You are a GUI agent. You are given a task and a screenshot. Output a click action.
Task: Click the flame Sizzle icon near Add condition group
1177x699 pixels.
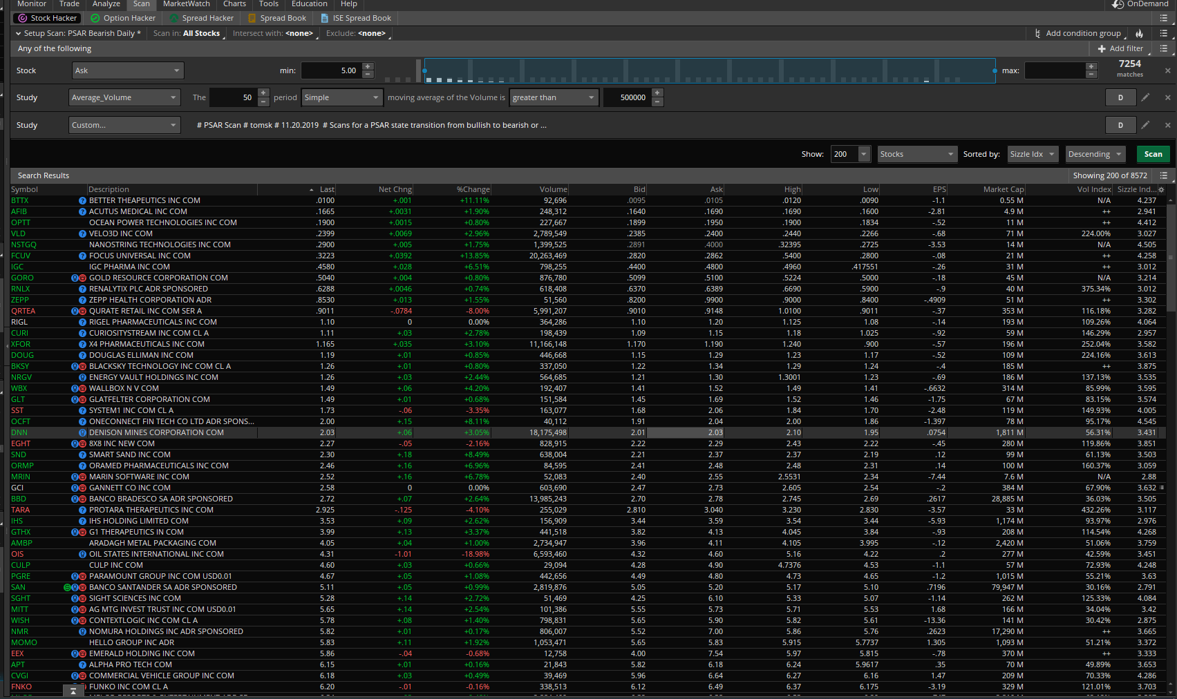click(x=1140, y=33)
